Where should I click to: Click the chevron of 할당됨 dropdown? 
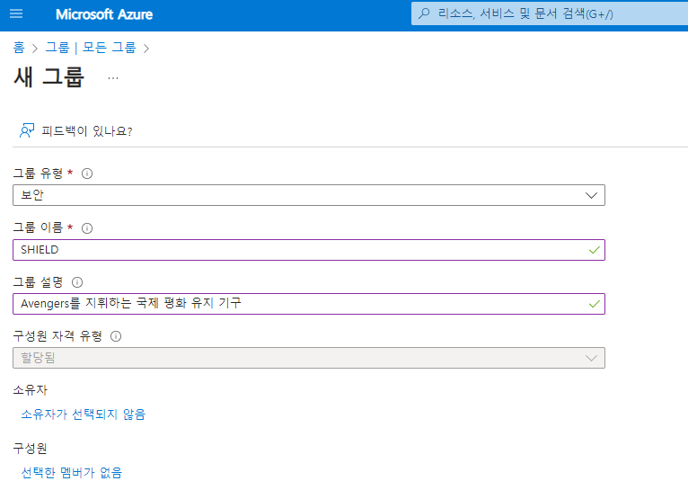pyautogui.click(x=591, y=358)
